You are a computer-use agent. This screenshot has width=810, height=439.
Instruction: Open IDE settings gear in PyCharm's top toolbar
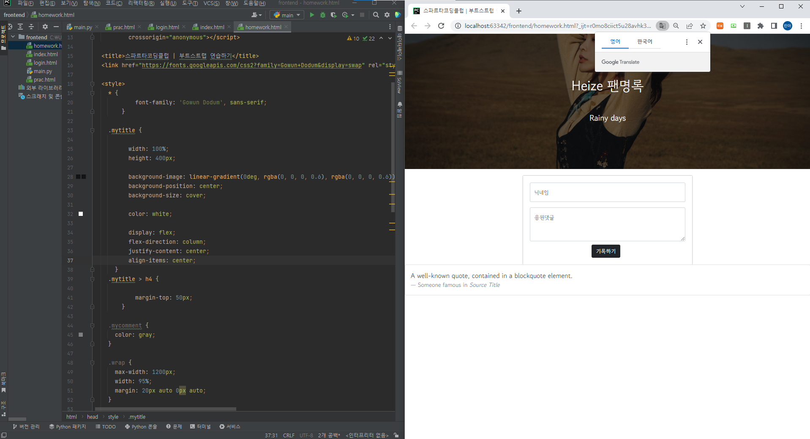click(x=387, y=15)
